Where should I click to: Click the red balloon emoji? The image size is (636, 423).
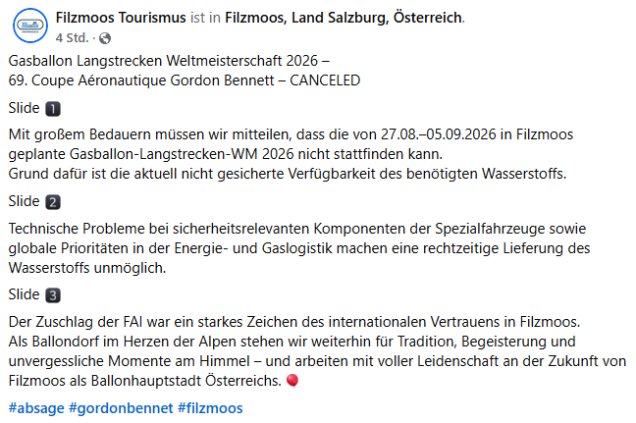(x=291, y=379)
